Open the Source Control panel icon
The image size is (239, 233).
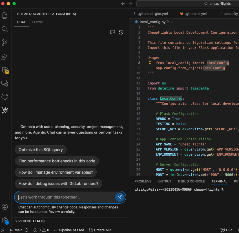pyautogui.click(x=5, y=43)
